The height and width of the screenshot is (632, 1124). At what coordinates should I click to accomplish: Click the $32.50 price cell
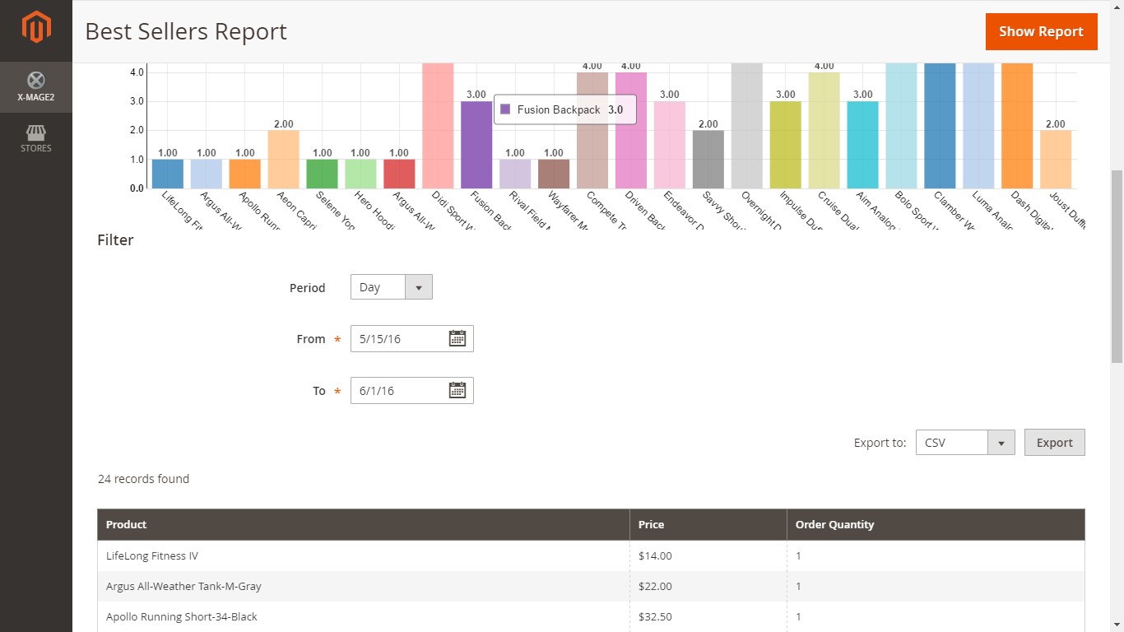coord(708,616)
